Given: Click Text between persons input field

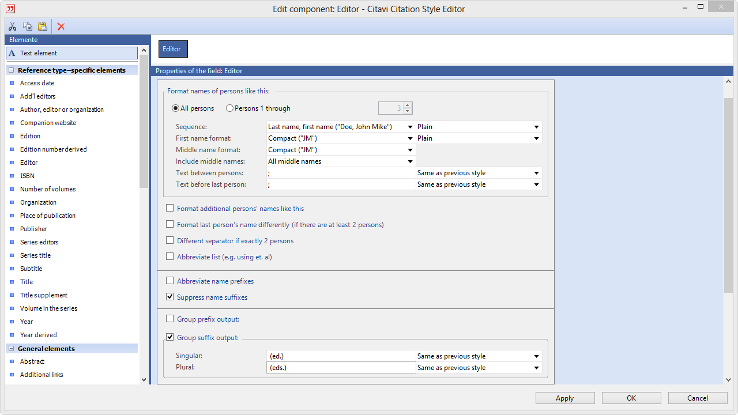Looking at the screenshot, I should [341, 173].
